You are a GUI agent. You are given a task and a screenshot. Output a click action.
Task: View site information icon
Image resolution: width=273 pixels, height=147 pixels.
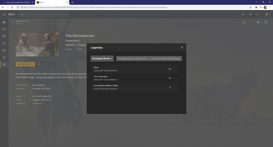18,7
